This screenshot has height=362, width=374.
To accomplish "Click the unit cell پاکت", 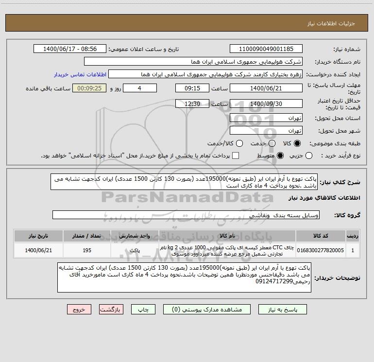I will pos(135,250).
